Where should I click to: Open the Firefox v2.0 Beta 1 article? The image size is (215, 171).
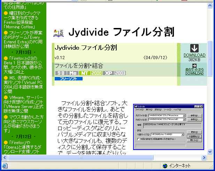(x=23, y=65)
